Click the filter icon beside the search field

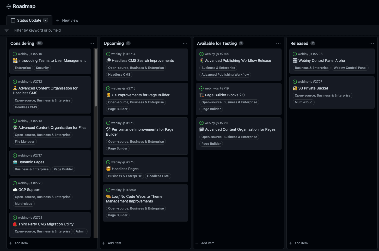(7, 30)
